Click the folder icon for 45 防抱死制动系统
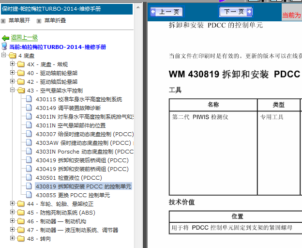Viewport: 302px width, 248px height. 21,212
